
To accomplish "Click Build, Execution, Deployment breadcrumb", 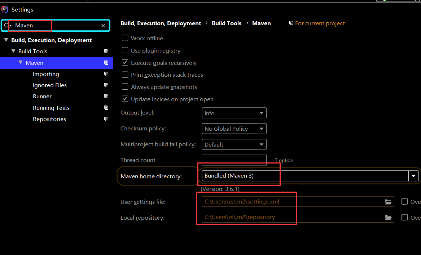I will point(161,23).
